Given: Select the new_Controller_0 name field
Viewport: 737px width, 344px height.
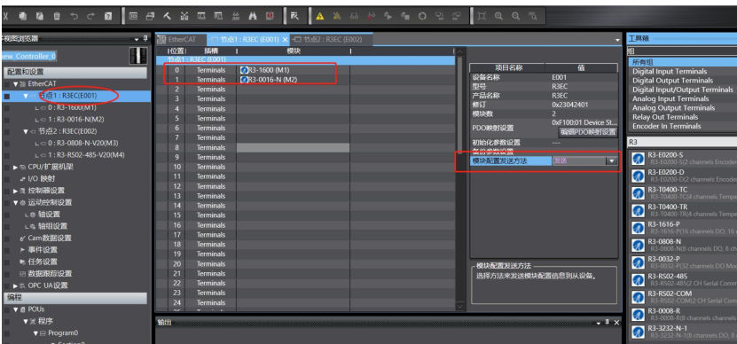Looking at the screenshot, I should tap(29, 57).
